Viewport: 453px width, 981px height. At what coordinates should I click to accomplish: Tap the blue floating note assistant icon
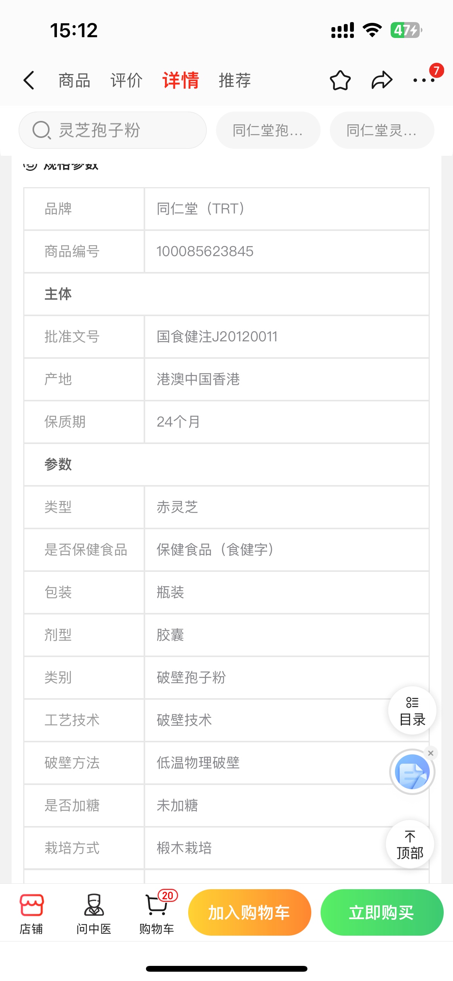click(x=412, y=772)
